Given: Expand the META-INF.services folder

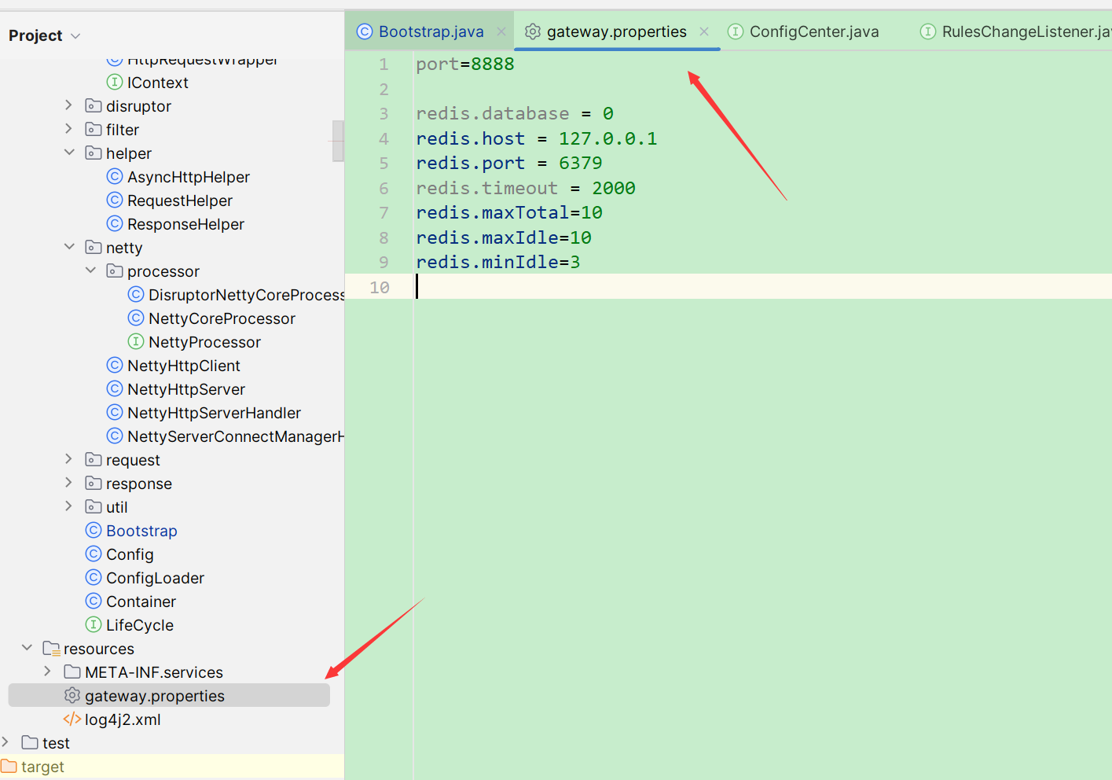Looking at the screenshot, I should click(x=48, y=671).
